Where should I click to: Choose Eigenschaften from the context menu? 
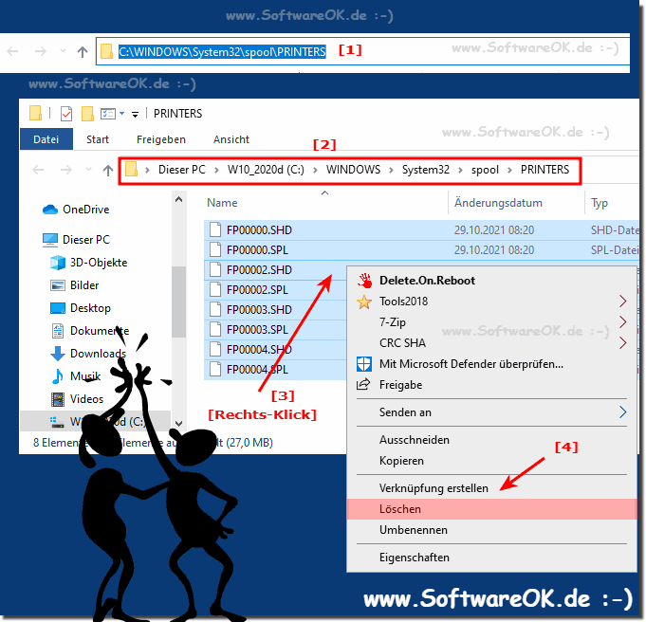pos(492,558)
